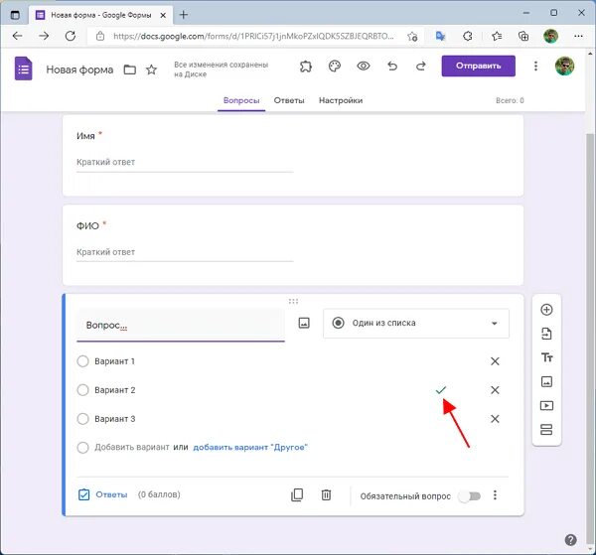Reload the browser page
The height and width of the screenshot is (555, 596).
pyautogui.click(x=71, y=36)
